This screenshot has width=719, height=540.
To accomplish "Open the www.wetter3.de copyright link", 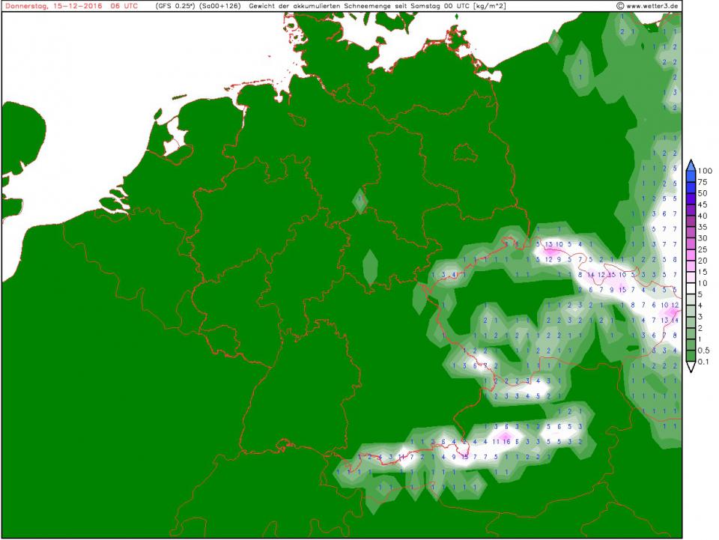I will point(652,5).
